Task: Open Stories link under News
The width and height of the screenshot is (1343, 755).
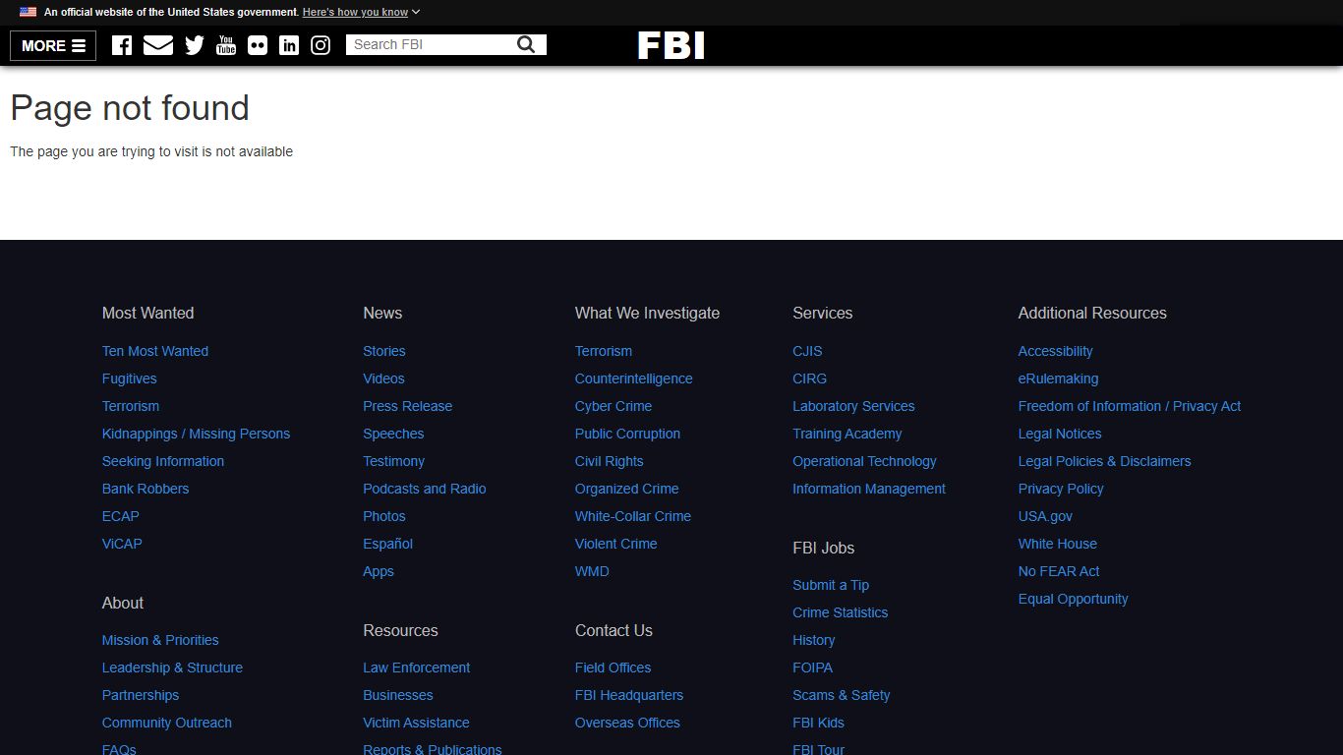Action: tap(384, 351)
